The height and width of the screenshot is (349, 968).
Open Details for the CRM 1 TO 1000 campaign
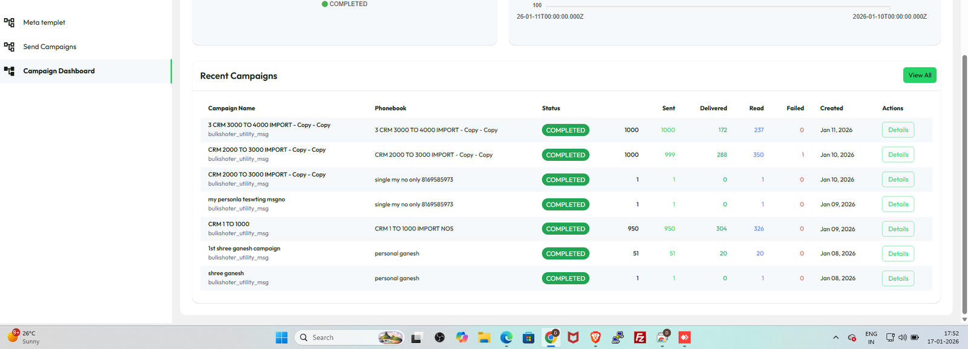pyautogui.click(x=898, y=229)
